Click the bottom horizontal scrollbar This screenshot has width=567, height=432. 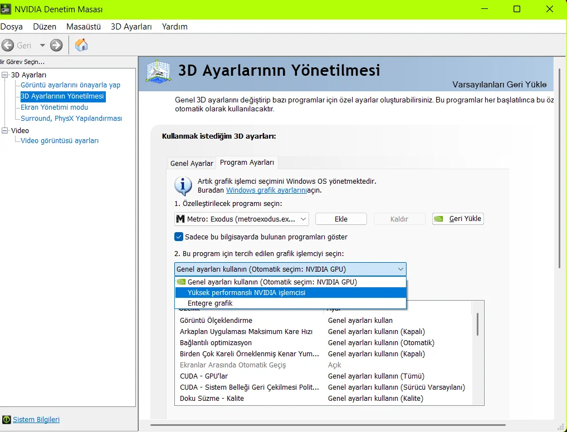tap(328, 425)
